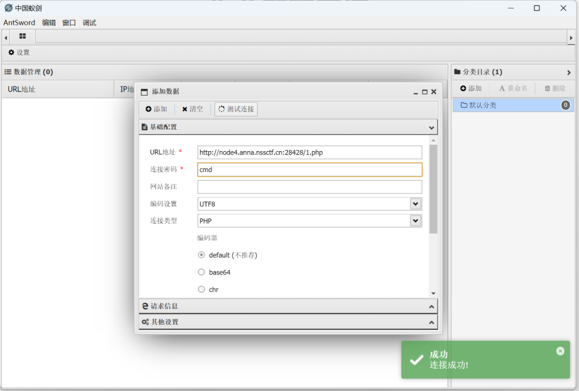Open the 调试 menu
The width and height of the screenshot is (579, 391).
click(x=89, y=23)
